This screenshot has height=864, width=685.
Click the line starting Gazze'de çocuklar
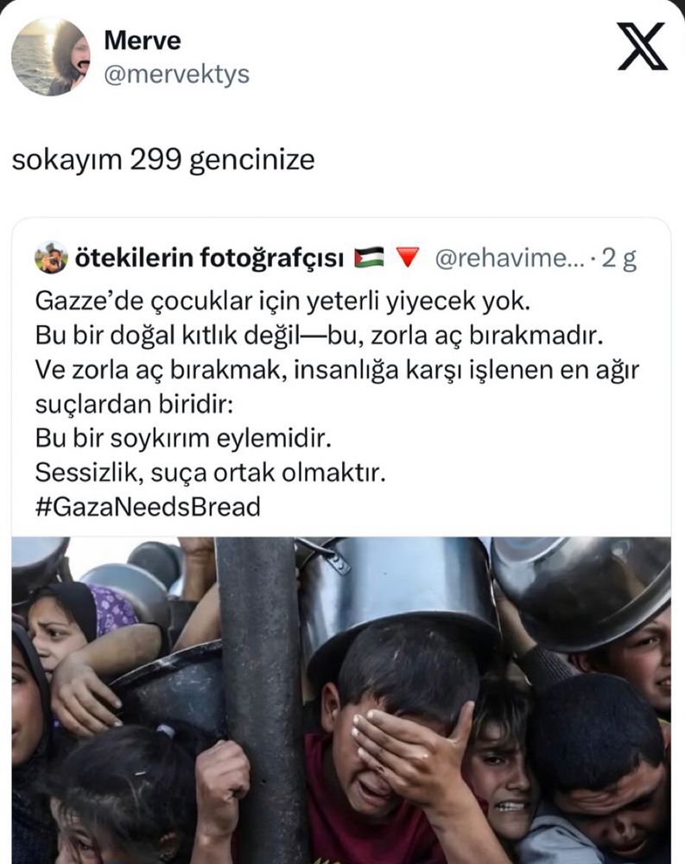point(282,301)
